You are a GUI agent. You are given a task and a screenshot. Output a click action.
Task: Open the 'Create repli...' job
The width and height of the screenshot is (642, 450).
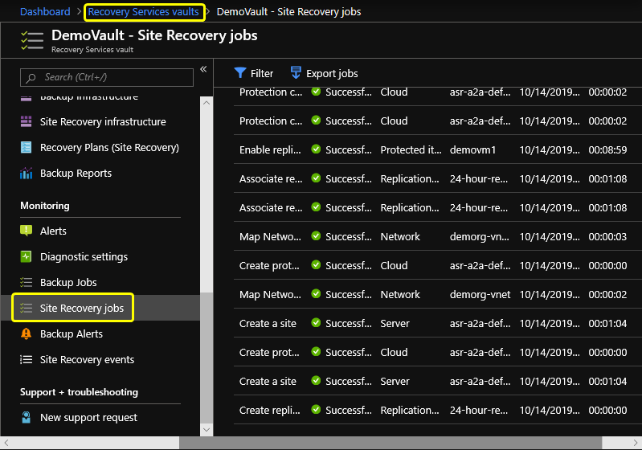tap(270, 411)
